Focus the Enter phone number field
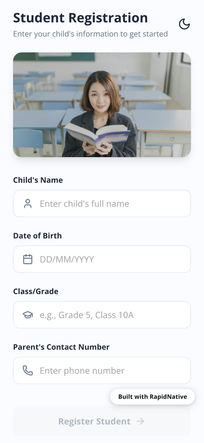 point(109,370)
